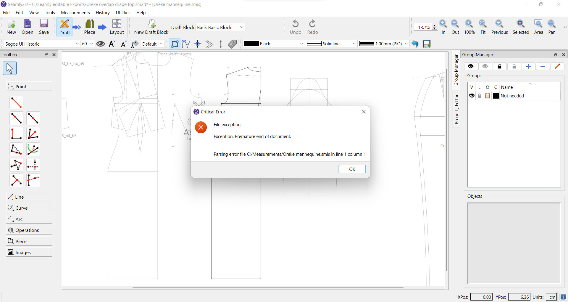Screen dimensions: 568x302
Task: Toggle lock on Not needed group
Action: (480, 96)
